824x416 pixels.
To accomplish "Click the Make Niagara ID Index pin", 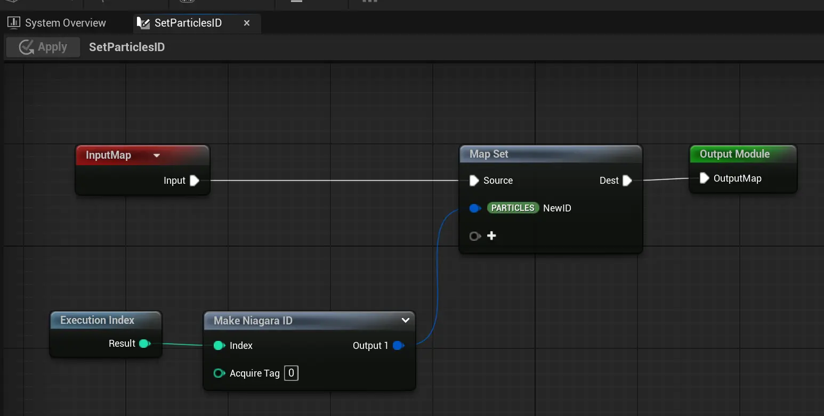I will [x=219, y=346].
